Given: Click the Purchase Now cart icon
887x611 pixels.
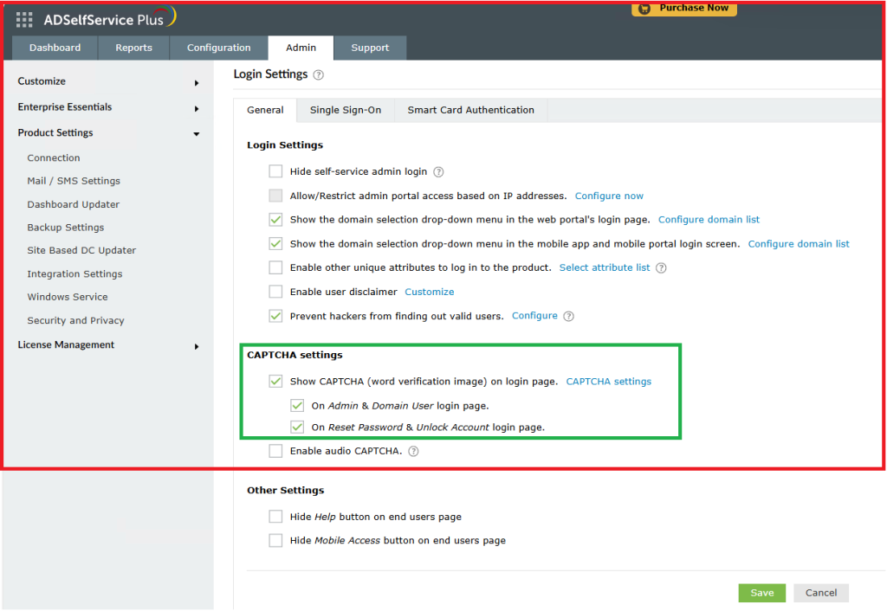Looking at the screenshot, I should coord(644,9).
